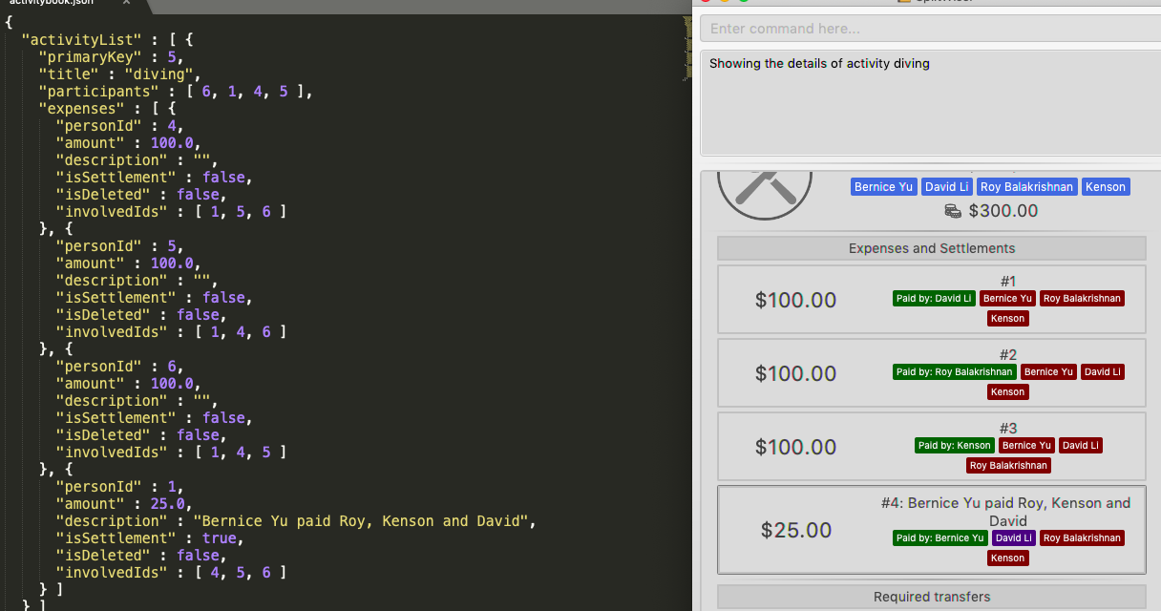Click the "personId" : 1 line in the editor
Viewport: 1161px width, 611px height.
pyautogui.click(x=119, y=487)
